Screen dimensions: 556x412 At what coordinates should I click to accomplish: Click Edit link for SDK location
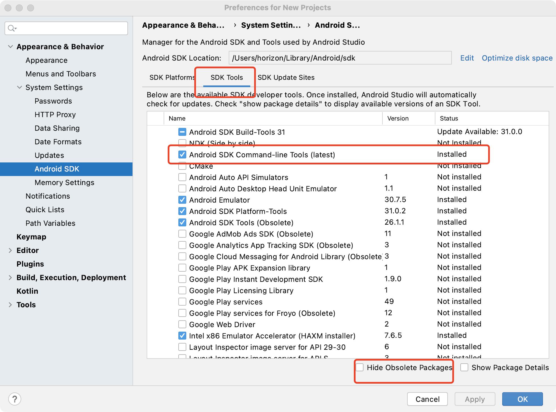[466, 58]
